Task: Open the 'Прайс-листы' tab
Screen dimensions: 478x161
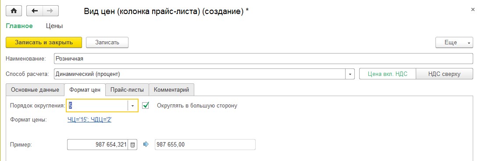Action: point(127,90)
